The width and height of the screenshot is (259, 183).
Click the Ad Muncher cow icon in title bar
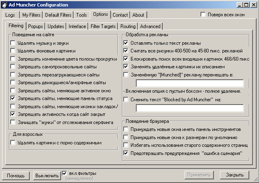coord(4,4)
